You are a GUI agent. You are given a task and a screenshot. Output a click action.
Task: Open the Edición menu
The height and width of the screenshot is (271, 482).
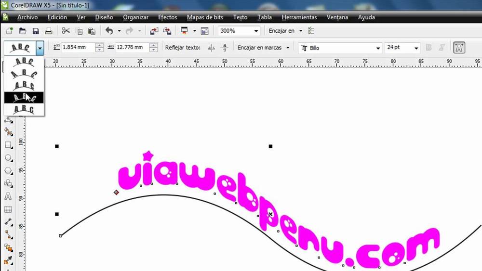point(57,17)
